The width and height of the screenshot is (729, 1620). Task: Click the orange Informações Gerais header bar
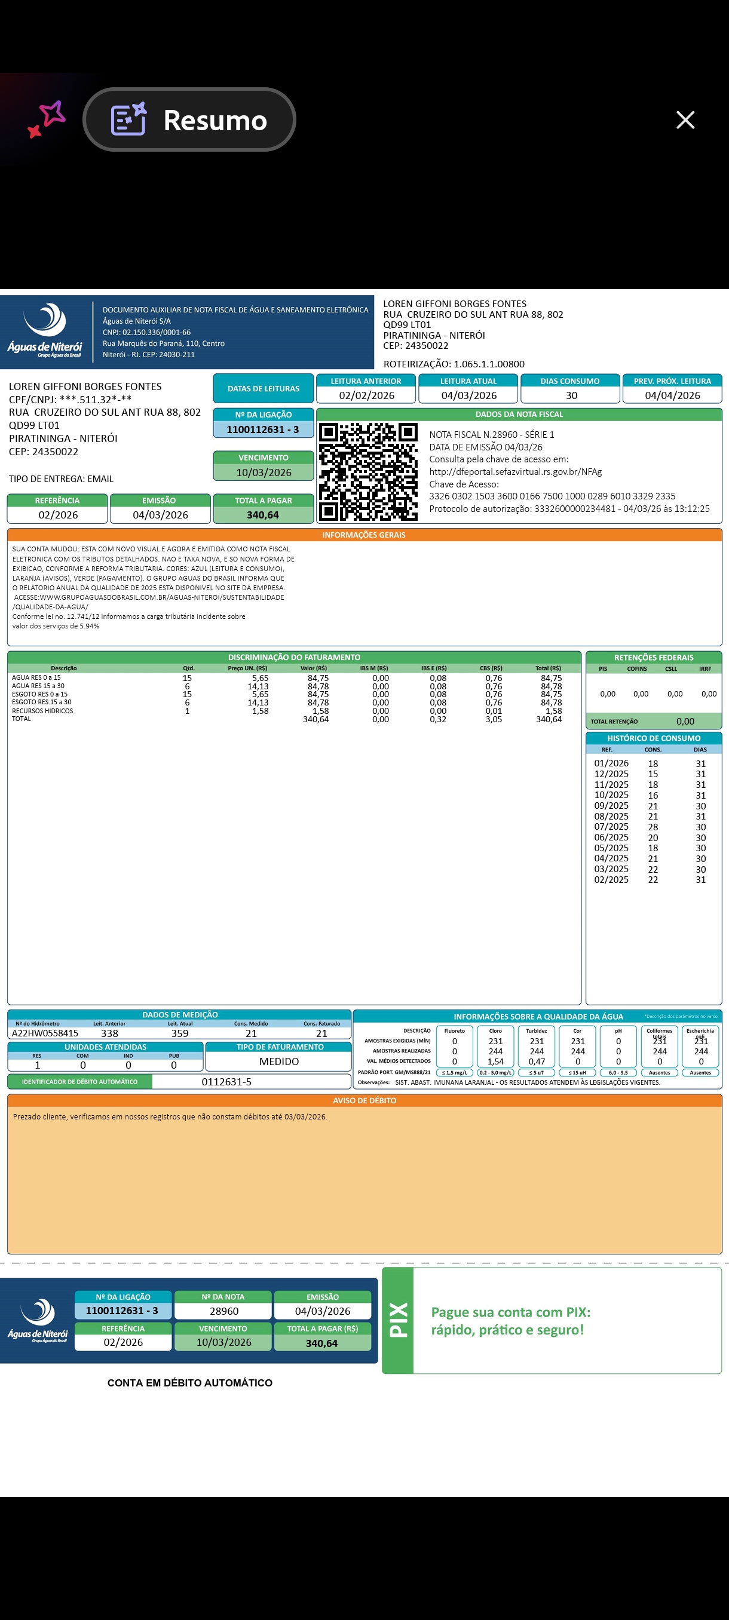point(364,535)
